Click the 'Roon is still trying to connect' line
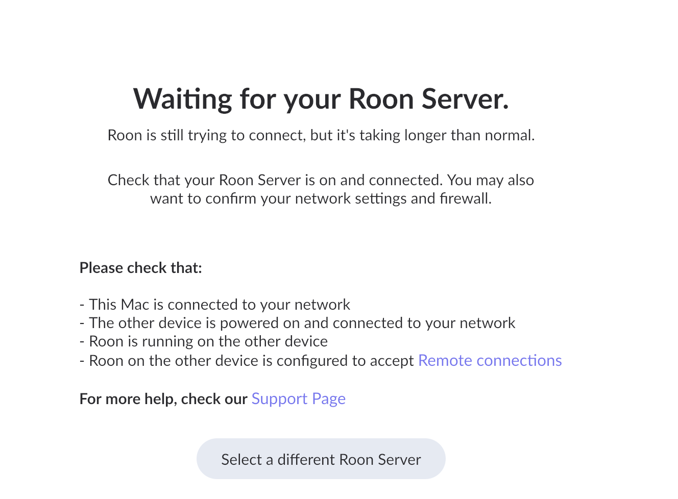 tap(321, 135)
